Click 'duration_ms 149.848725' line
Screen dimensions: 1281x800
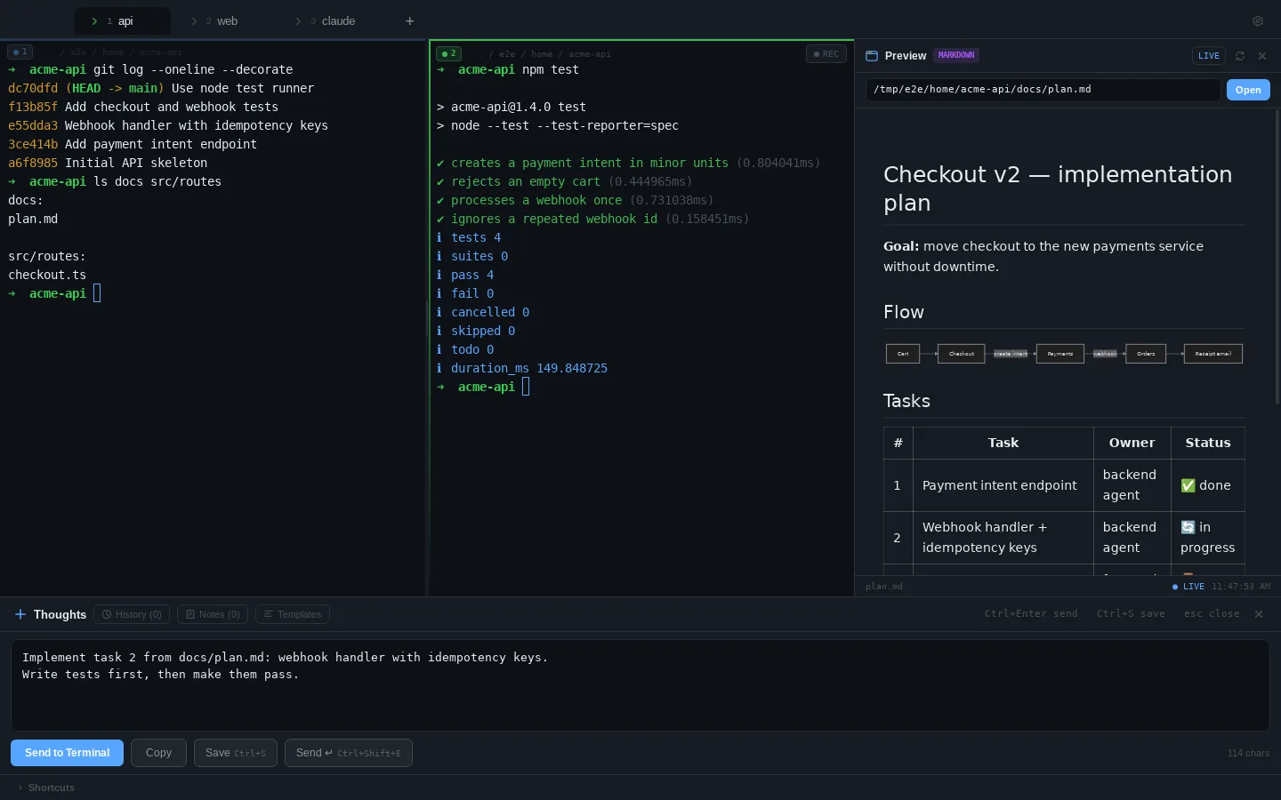(x=522, y=368)
